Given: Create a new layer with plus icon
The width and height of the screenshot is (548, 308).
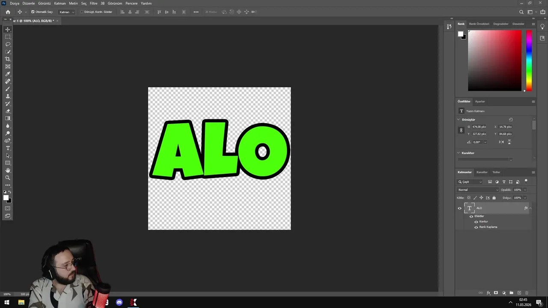Looking at the screenshot, I should coord(519,293).
